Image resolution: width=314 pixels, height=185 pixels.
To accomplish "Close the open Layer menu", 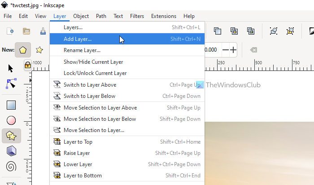I will point(60,16).
